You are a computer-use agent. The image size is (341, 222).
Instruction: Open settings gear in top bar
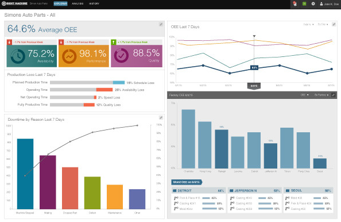point(313,3)
